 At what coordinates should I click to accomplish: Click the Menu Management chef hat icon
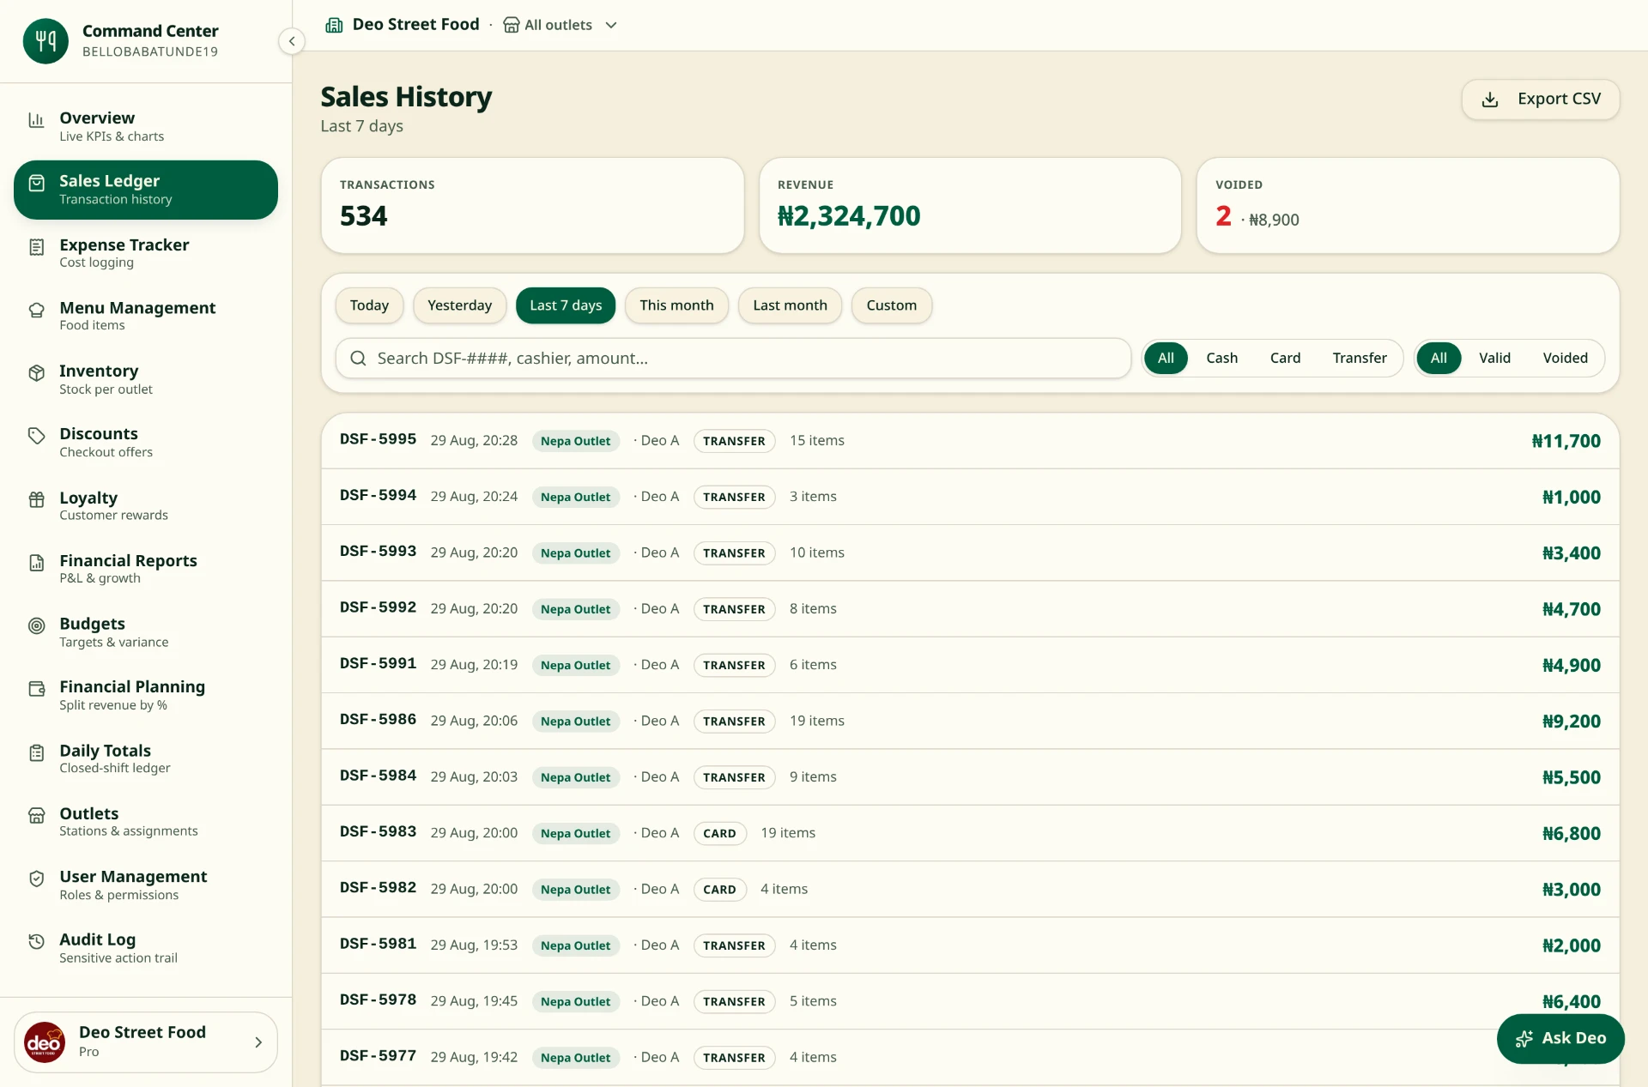36,311
